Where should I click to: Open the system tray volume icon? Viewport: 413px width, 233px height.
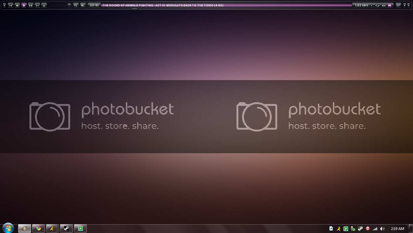pos(382,229)
